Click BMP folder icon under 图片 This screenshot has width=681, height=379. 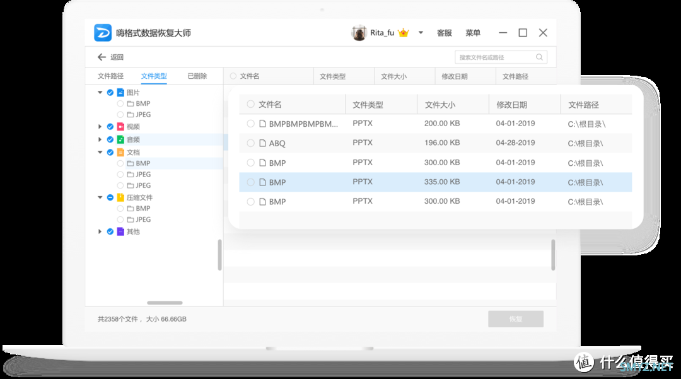click(131, 104)
